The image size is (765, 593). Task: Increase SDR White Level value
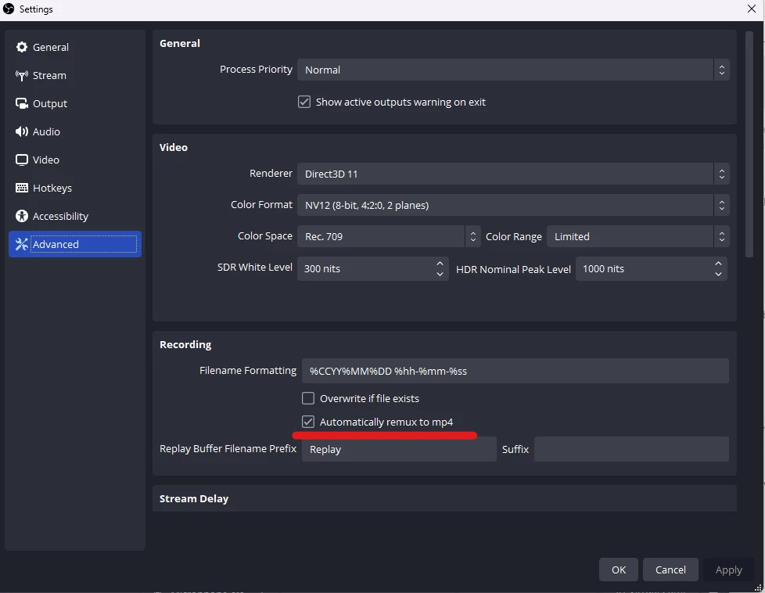tap(440, 263)
